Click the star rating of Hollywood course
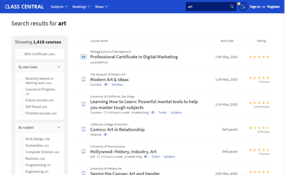Viewport: 285px width, 175px height. tap(259, 150)
